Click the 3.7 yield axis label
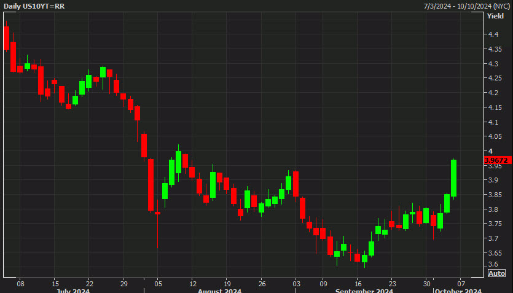Viewport: 513px width, 293px height. pos(493,238)
